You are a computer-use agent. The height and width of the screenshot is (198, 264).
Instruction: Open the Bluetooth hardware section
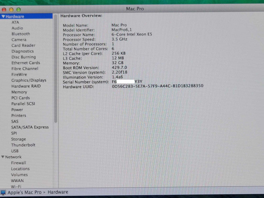pyautogui.click(x=21, y=34)
